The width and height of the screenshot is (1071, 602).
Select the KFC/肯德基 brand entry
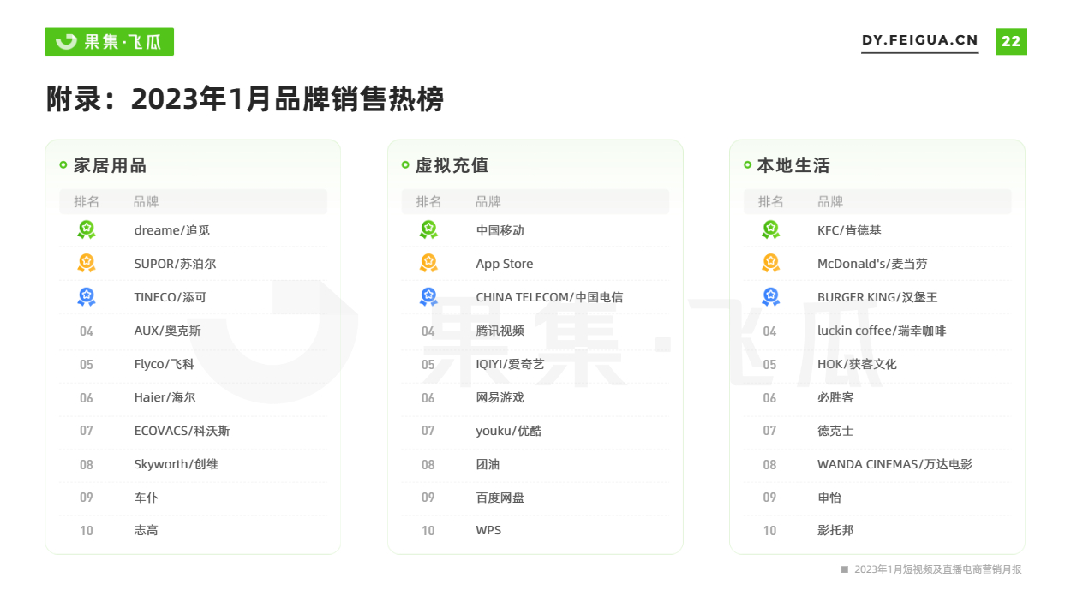849,230
